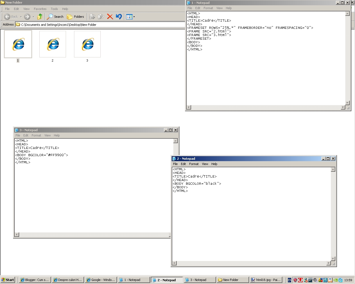Open the Forward history dropdown arrow
The width and height of the screenshot is (355, 284).
coord(33,17)
